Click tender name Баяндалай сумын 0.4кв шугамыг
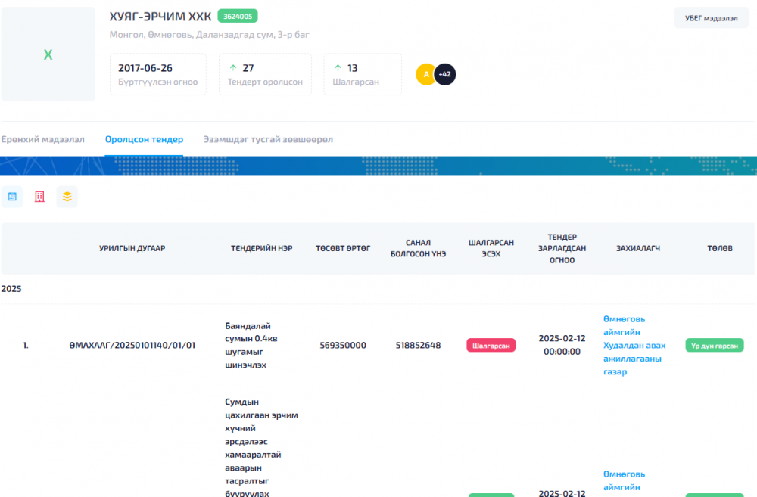 [251, 346]
